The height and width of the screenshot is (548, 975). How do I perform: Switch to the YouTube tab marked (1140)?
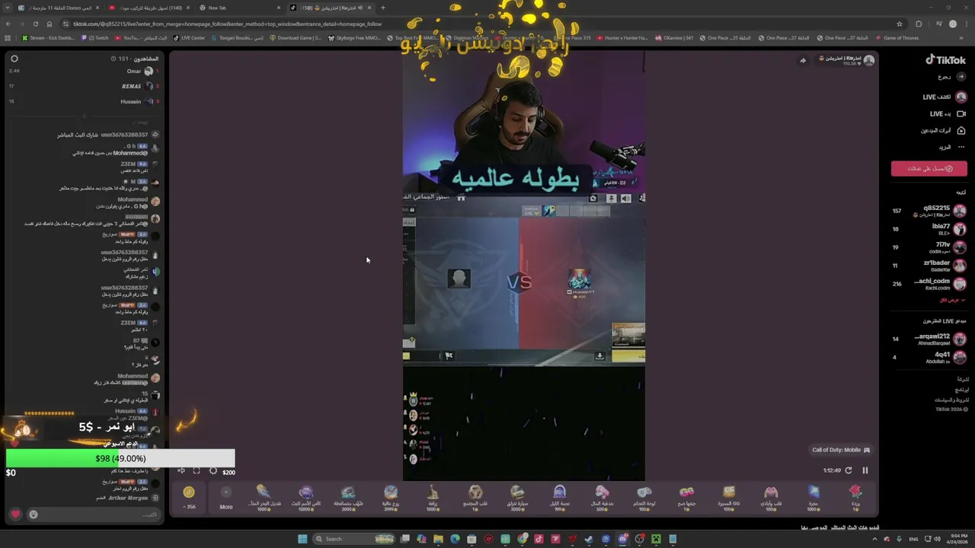coord(148,8)
